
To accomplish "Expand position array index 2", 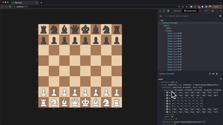I will (165, 98).
